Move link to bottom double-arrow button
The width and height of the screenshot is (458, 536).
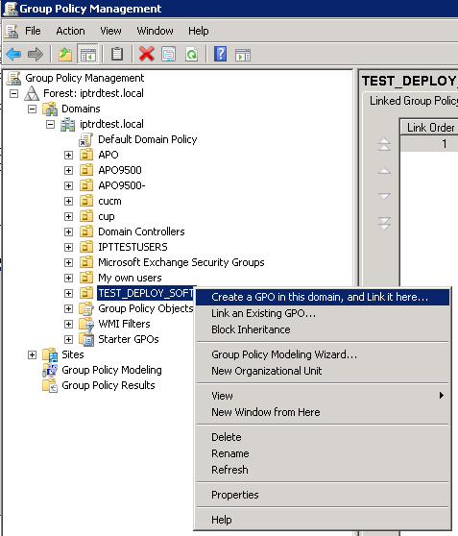click(x=384, y=224)
